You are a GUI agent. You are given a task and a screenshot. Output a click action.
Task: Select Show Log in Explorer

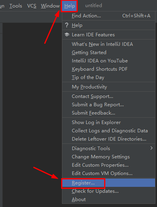(108, 122)
